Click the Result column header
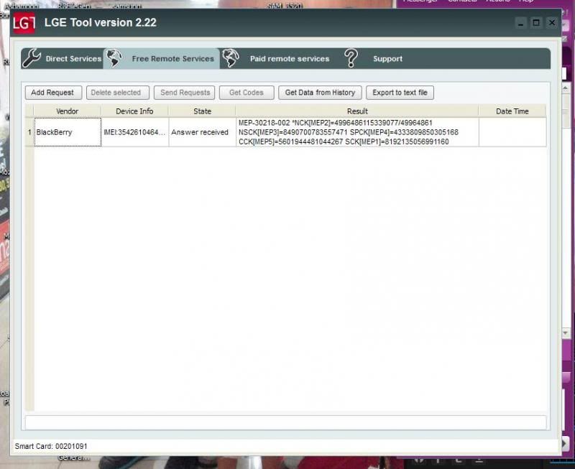This screenshot has height=469, width=575. point(357,111)
